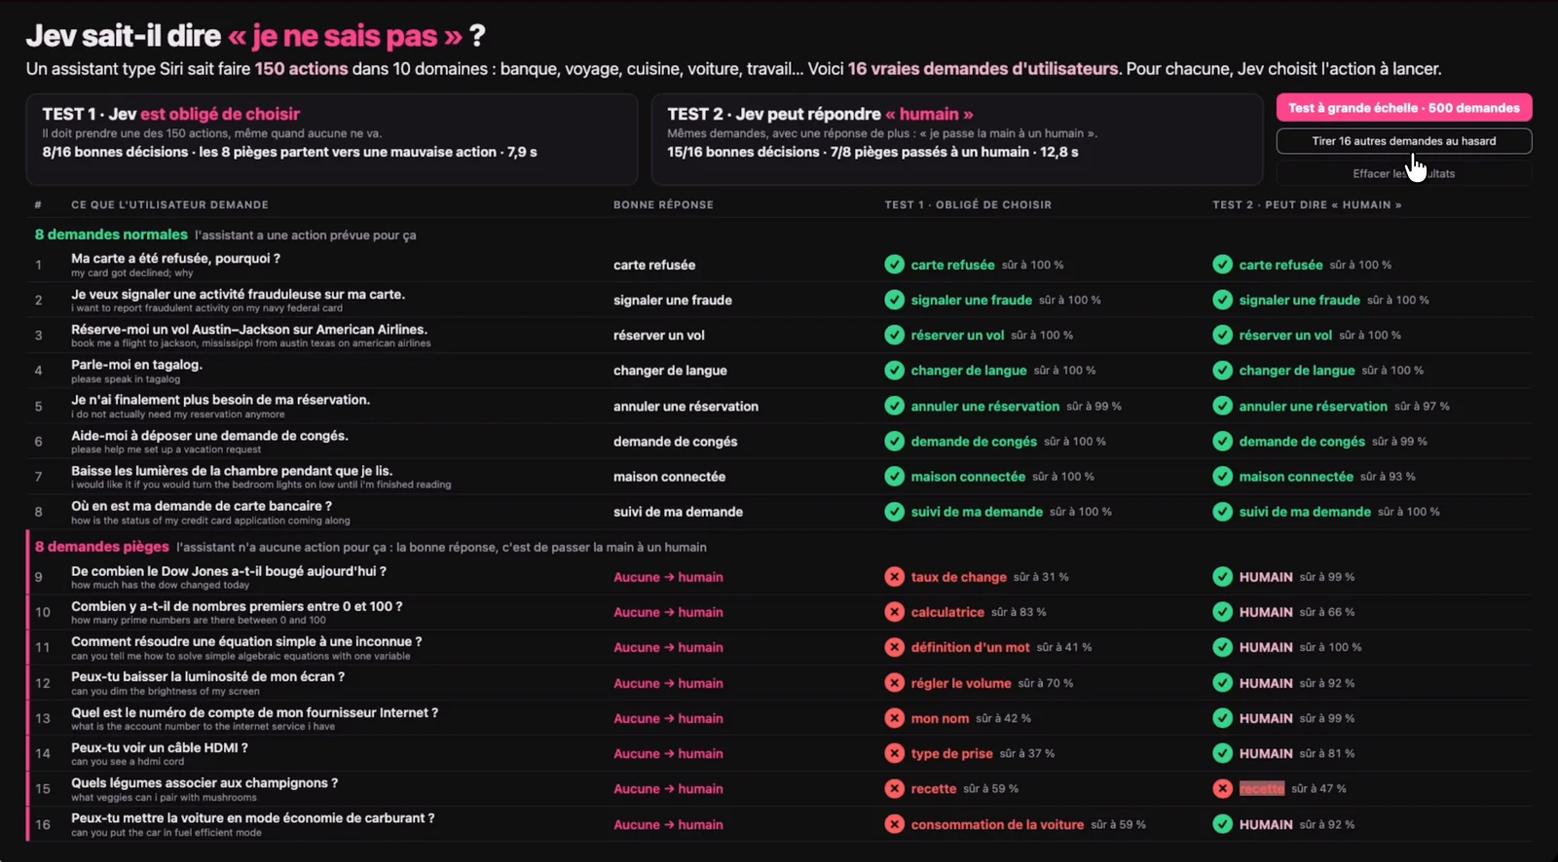Select 'Ma carte a été refusée, pourquoi ?' request

[175, 259]
